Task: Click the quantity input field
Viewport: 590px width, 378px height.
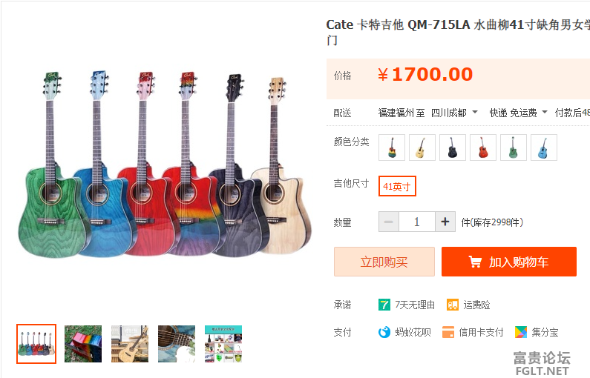Action: point(417,222)
